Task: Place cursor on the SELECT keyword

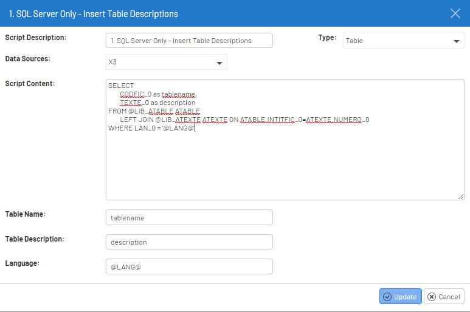Action: click(121, 86)
